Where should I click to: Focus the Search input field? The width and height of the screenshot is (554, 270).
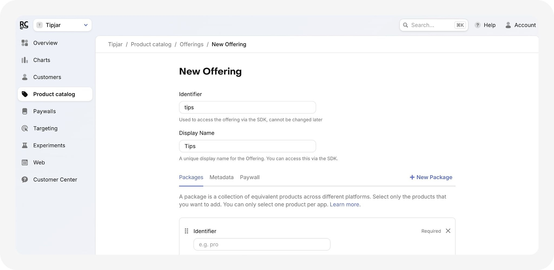click(x=434, y=25)
